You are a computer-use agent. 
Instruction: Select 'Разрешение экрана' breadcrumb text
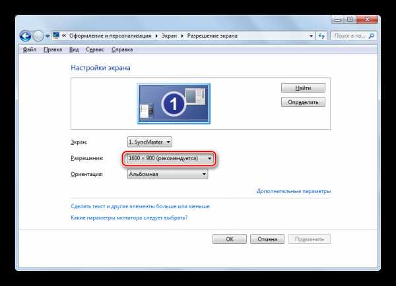click(212, 36)
